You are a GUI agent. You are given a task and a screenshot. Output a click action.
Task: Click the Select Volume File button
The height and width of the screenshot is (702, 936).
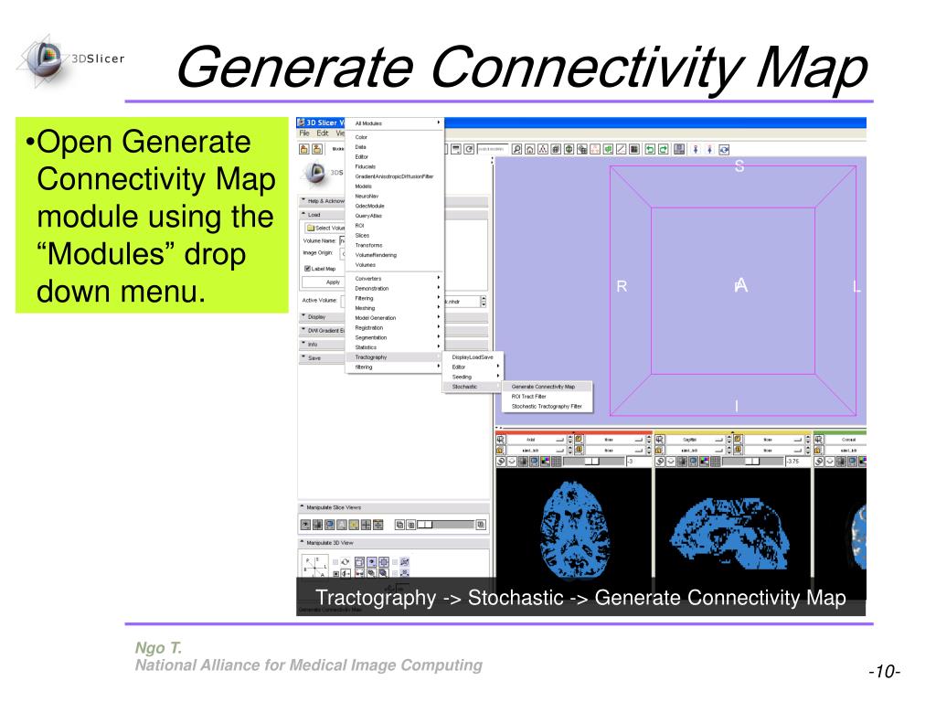[x=325, y=228]
